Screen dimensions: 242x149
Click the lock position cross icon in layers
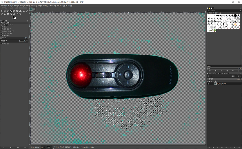[x=214, y=81]
